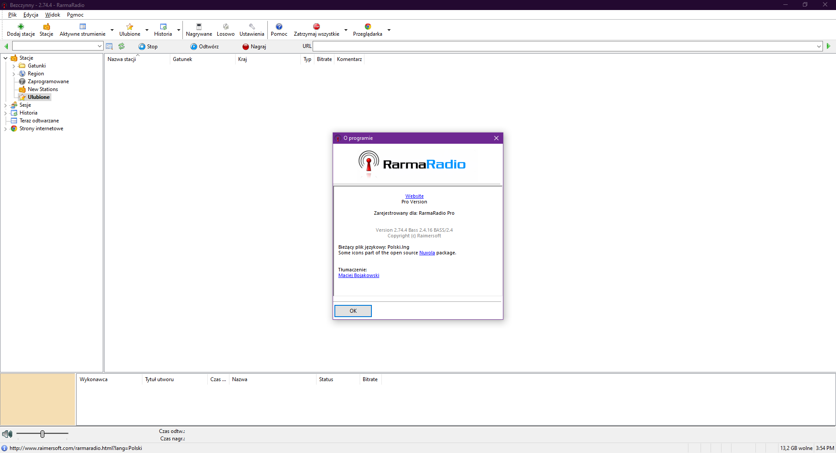Click the green go arrow after URL field

coord(829,46)
